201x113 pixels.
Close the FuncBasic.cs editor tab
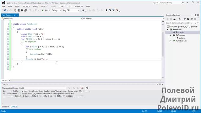point(18,15)
